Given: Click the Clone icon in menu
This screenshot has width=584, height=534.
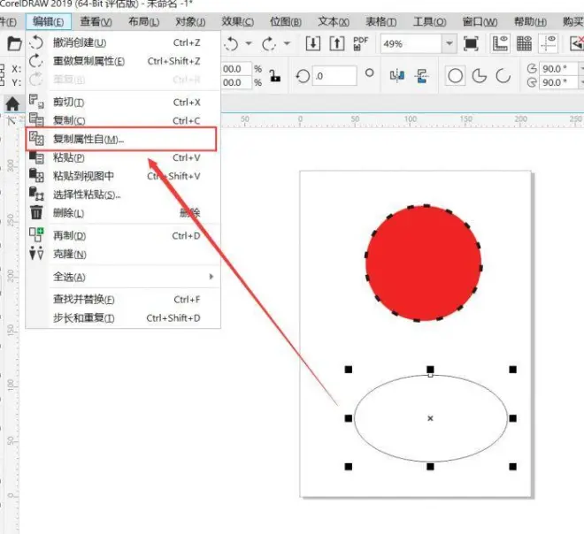Looking at the screenshot, I should 36,254.
